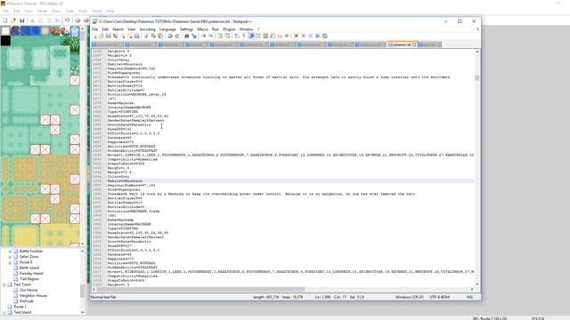Select Our House map in tree
The image size is (570, 320).
click(x=28, y=290)
